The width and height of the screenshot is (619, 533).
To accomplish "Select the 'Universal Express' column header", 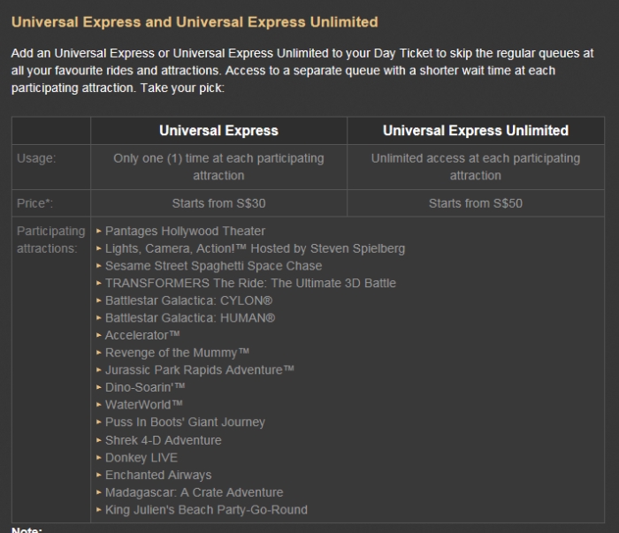I will (218, 131).
